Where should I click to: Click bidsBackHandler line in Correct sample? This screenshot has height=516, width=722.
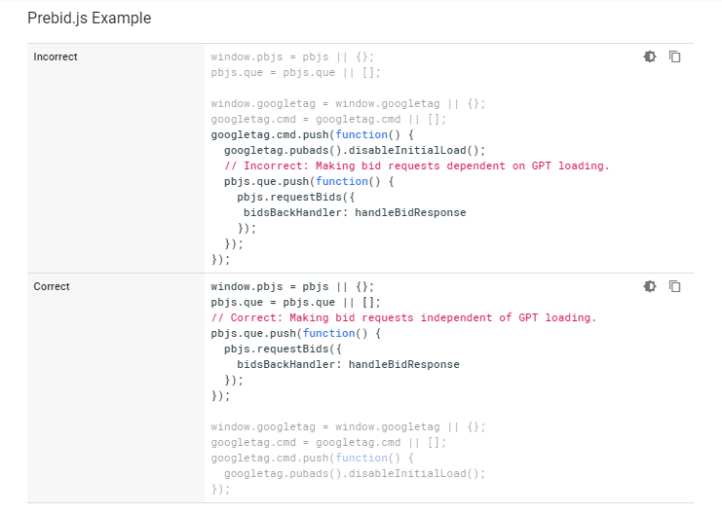point(348,364)
